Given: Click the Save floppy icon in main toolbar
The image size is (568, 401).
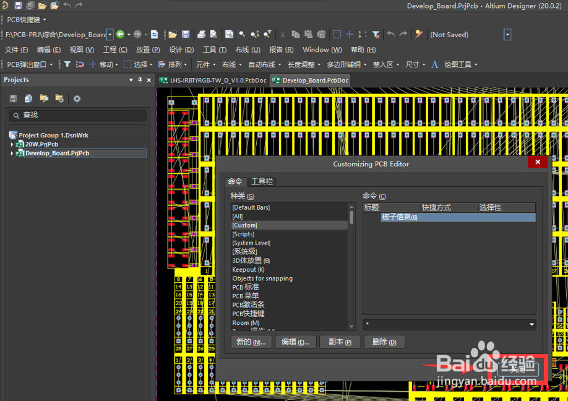Looking at the screenshot, I should (x=186, y=35).
